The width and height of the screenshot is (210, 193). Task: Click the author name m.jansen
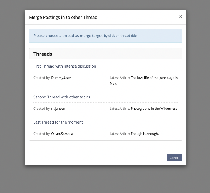click(x=58, y=109)
